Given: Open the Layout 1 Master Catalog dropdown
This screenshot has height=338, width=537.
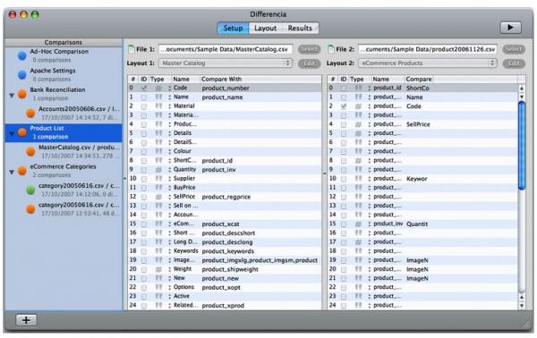Looking at the screenshot, I should pos(226,63).
